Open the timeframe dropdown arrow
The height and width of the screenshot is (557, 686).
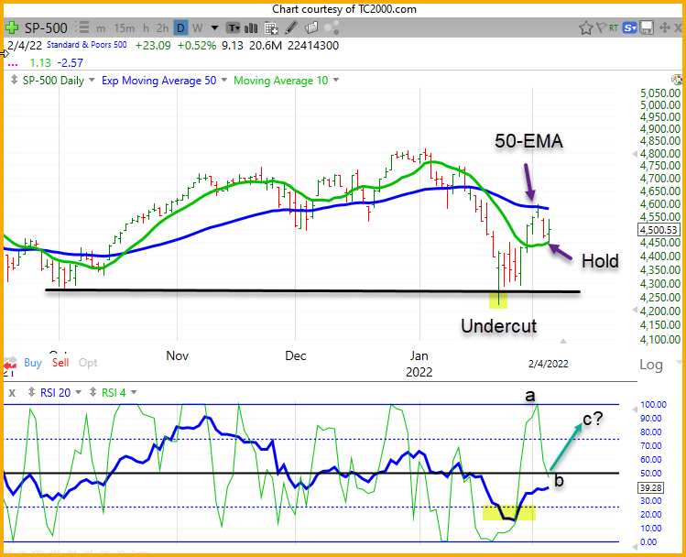click(x=214, y=28)
